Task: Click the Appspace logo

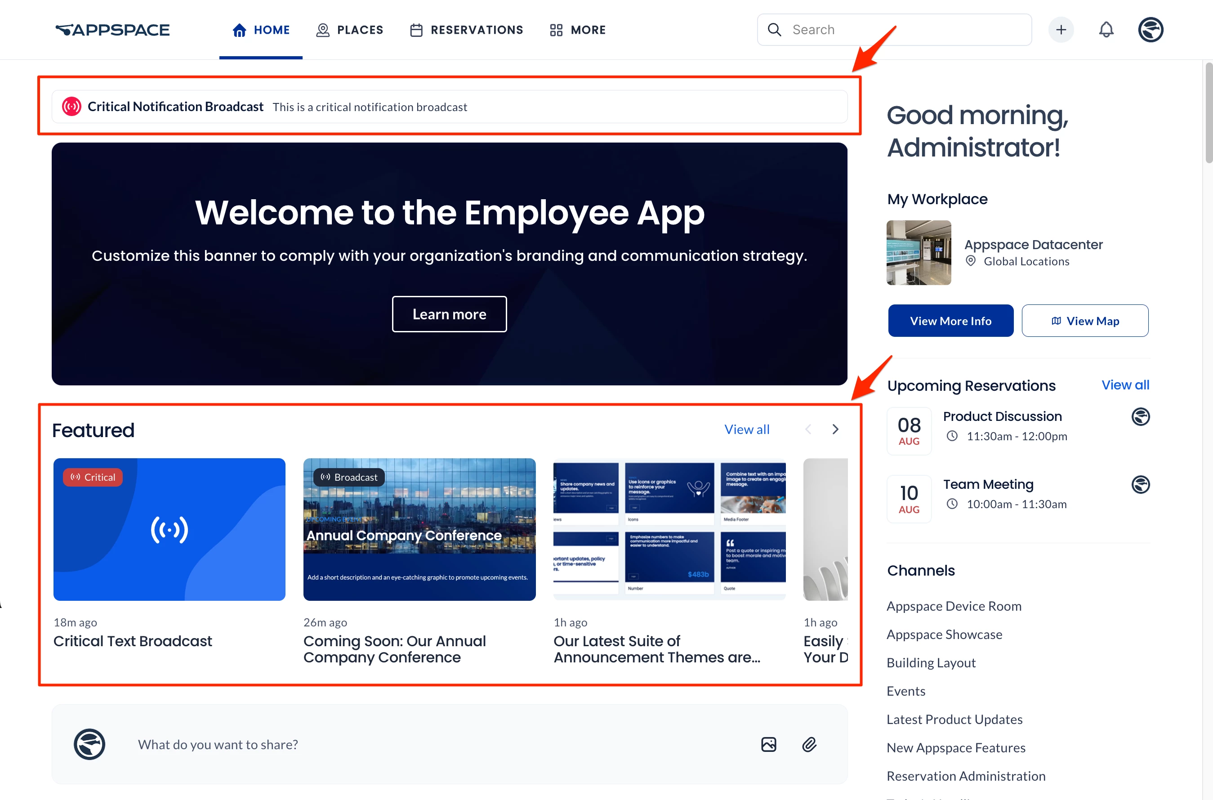Action: pyautogui.click(x=113, y=30)
